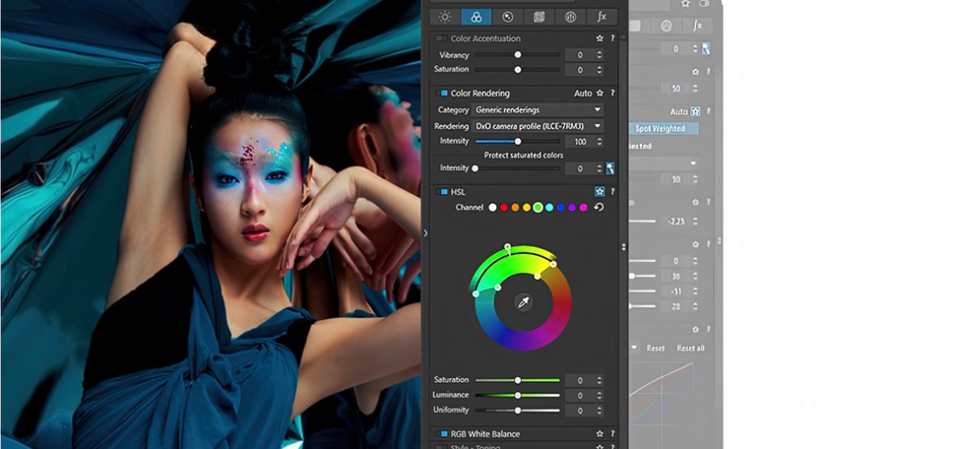Toggle the HSL favorite star icon

point(600,192)
